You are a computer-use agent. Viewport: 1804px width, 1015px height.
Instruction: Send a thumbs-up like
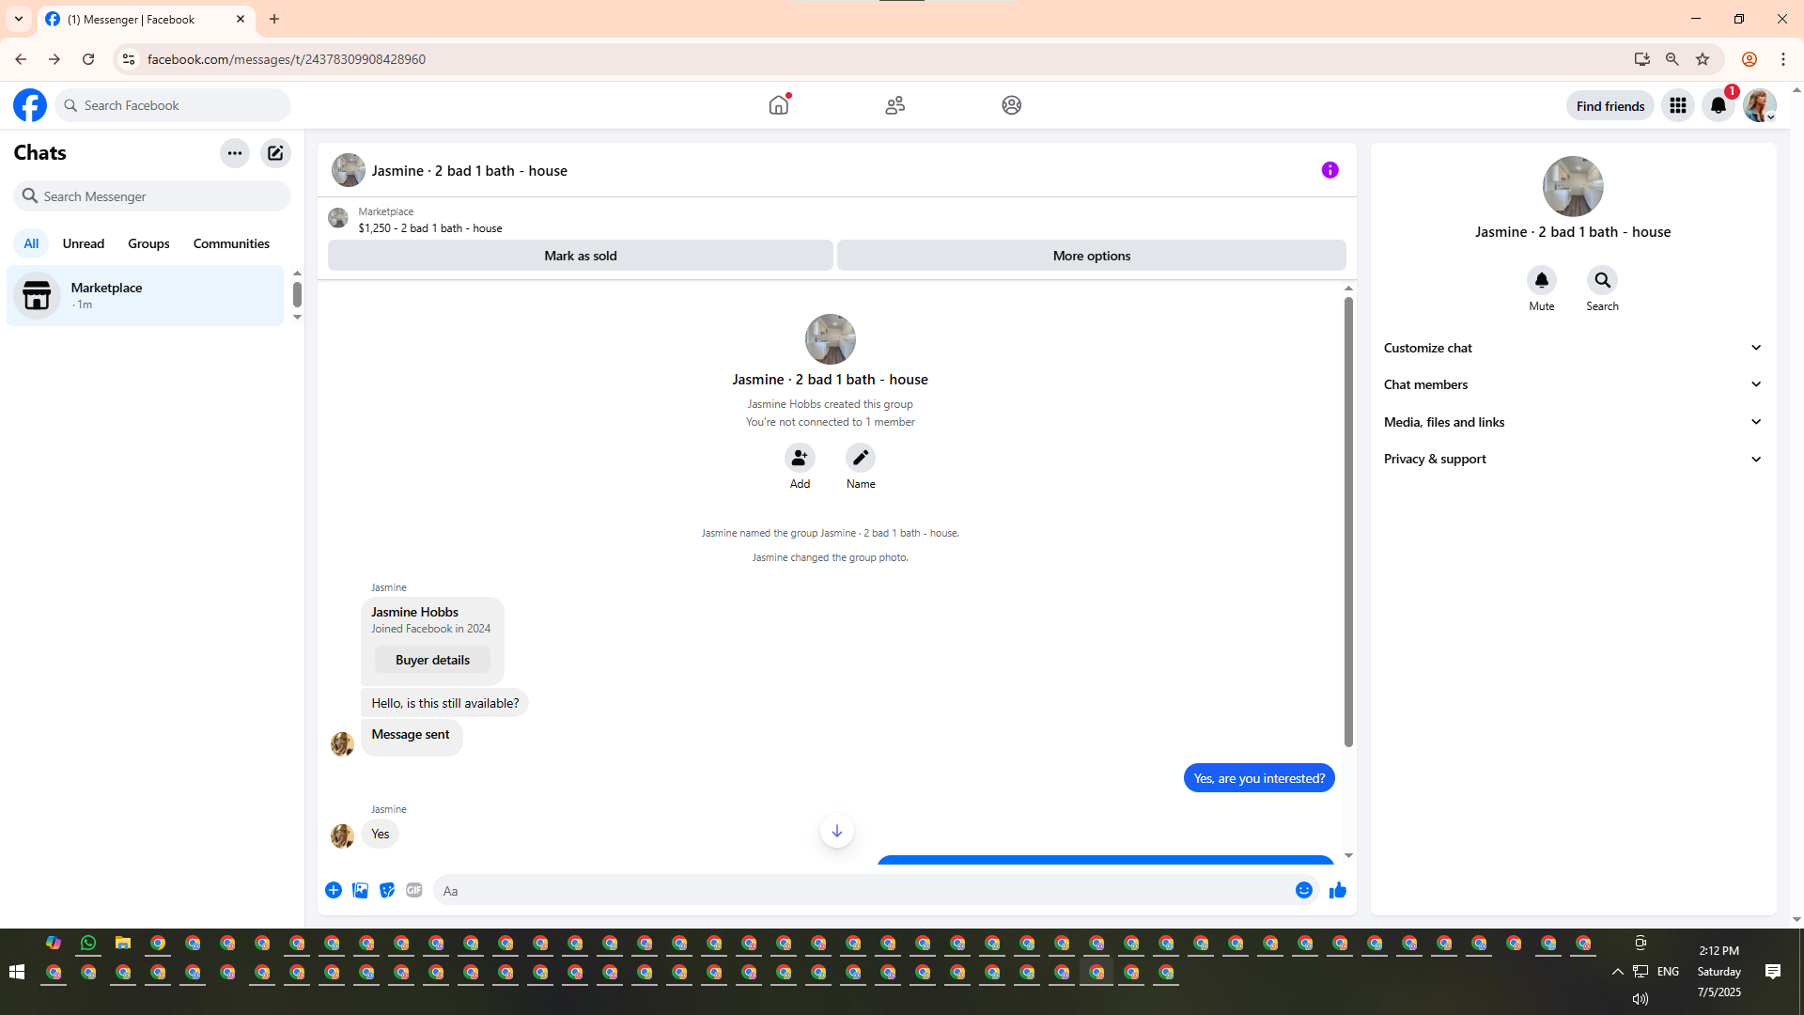coord(1338,890)
